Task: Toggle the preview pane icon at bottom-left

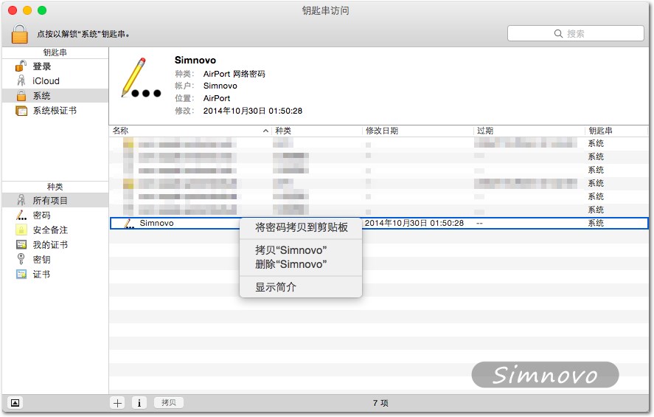Action: [x=16, y=403]
